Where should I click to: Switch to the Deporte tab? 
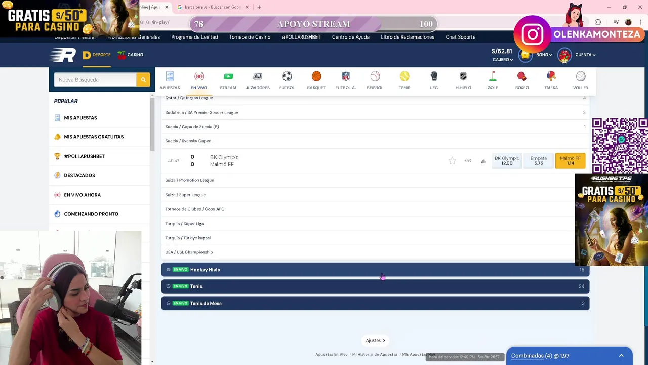[x=97, y=55]
